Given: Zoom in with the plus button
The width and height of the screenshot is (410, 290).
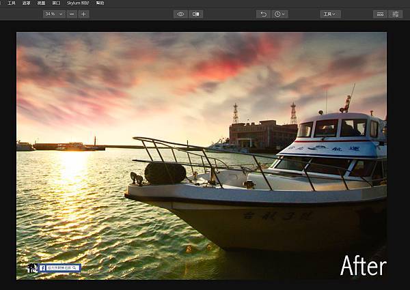Looking at the screenshot, I should [83, 14].
